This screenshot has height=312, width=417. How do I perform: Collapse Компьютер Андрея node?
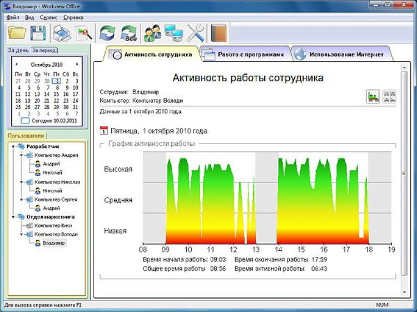(x=22, y=155)
